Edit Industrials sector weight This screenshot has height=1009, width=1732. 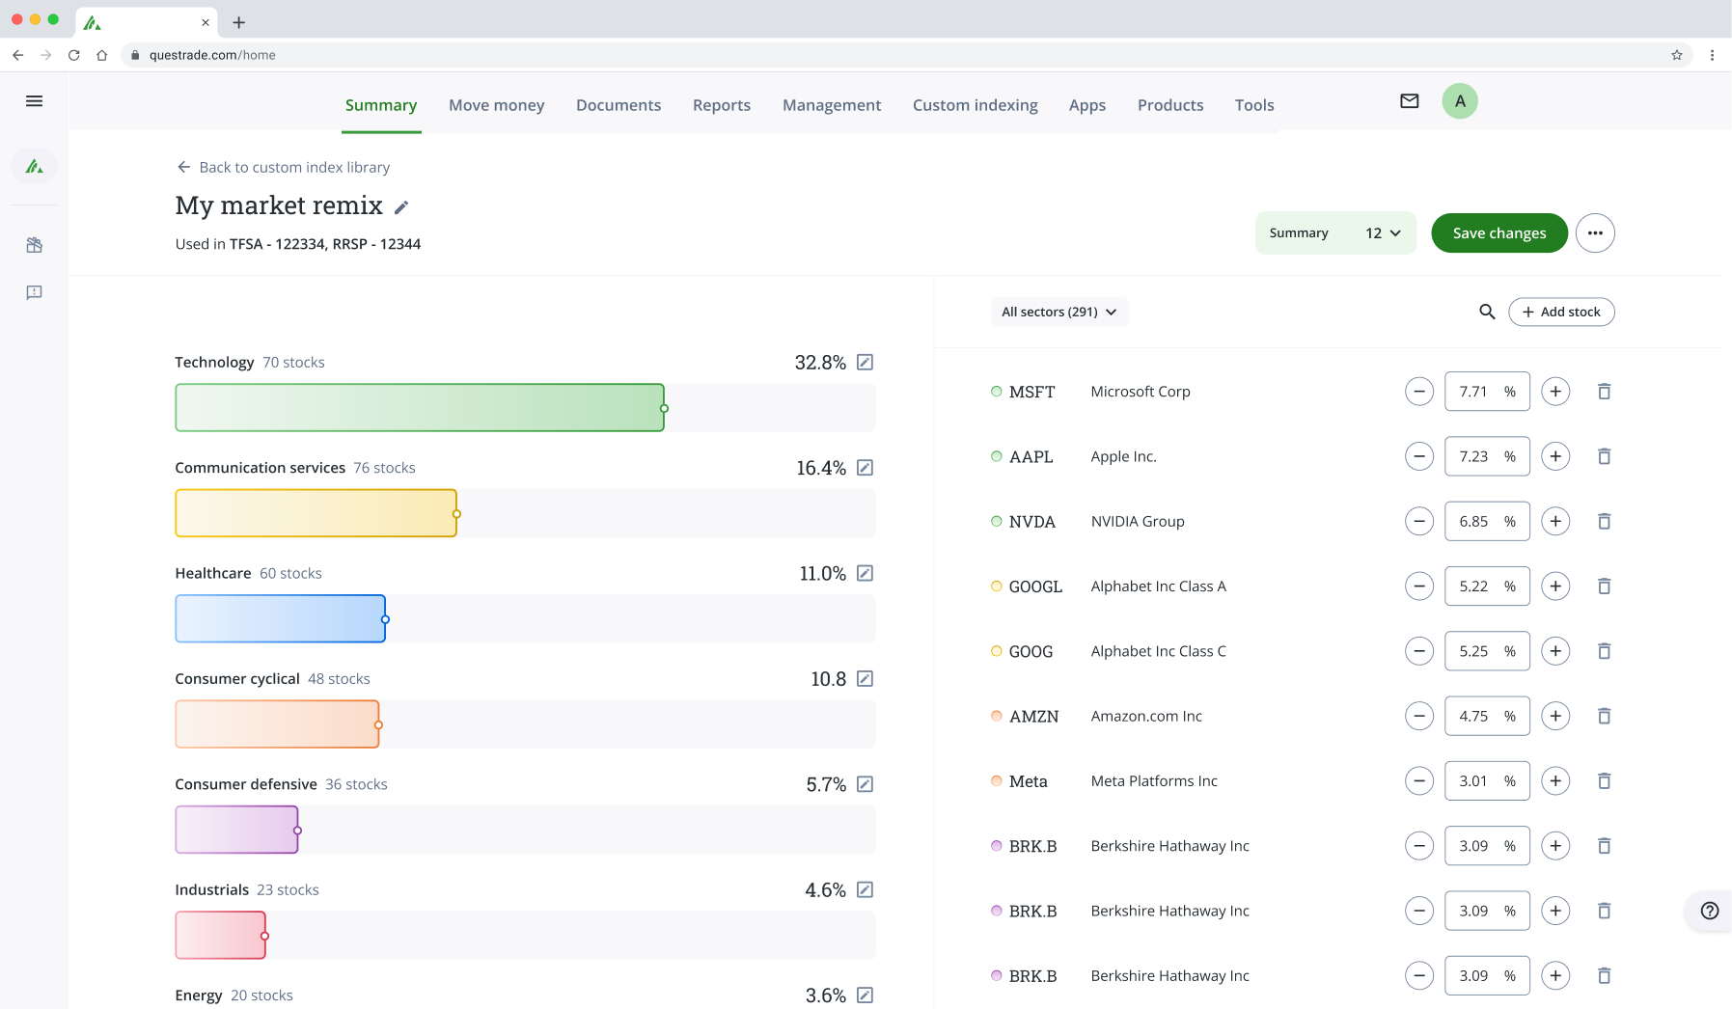pyautogui.click(x=866, y=889)
